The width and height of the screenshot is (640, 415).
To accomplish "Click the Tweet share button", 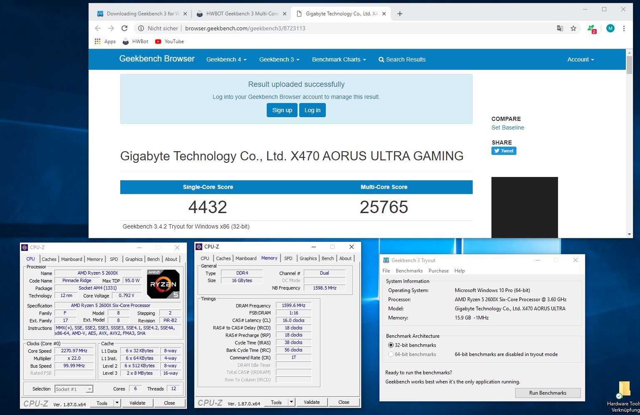I will (504, 151).
